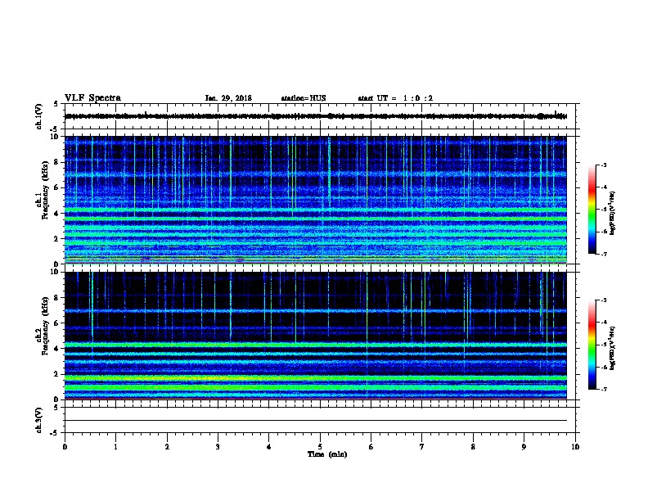Image resolution: width=648 pixels, height=501 pixels.
Task: Click the "ch.3(V)" axis label
Action: click(39, 420)
